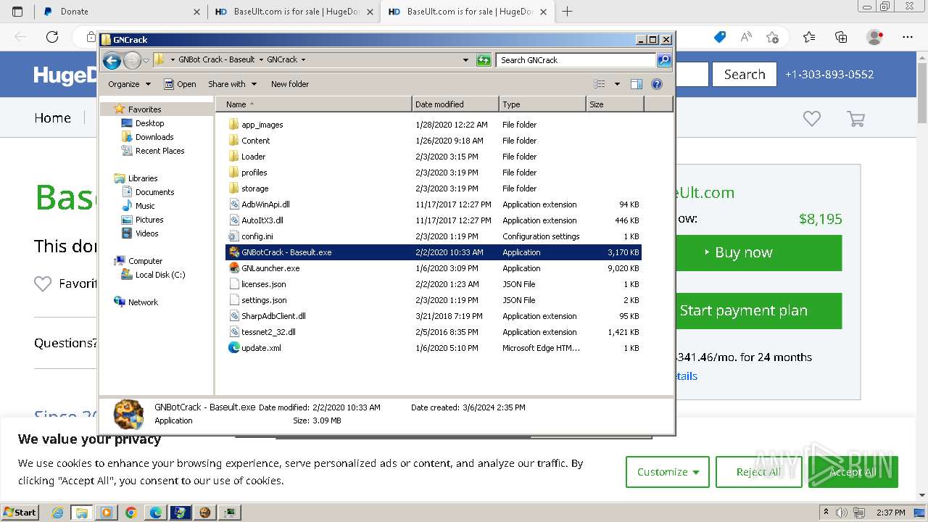Open the HugeDomains shopping cart
The image size is (928, 522).
856,118
